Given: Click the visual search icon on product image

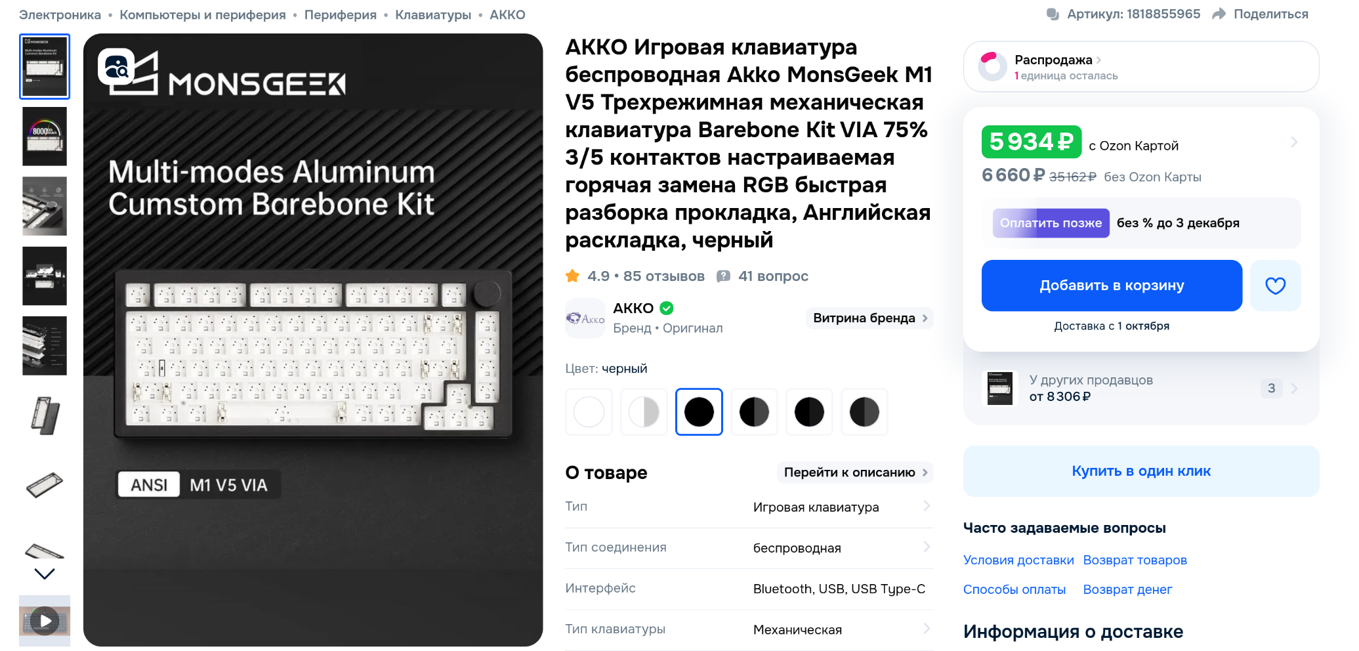Looking at the screenshot, I should coord(116,67).
